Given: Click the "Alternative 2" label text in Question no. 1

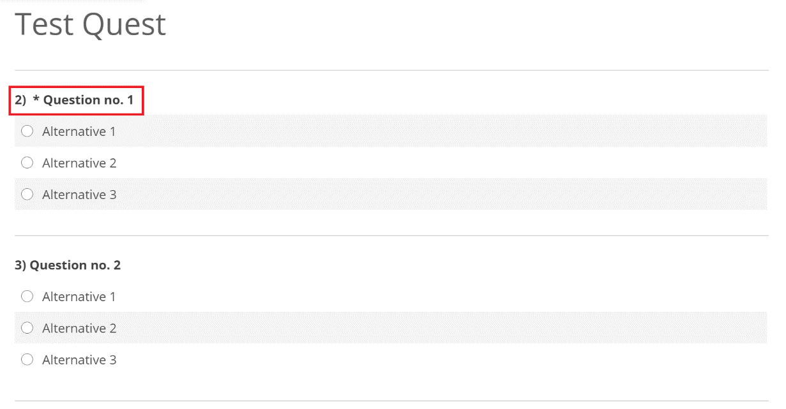Looking at the screenshot, I should pos(79,163).
